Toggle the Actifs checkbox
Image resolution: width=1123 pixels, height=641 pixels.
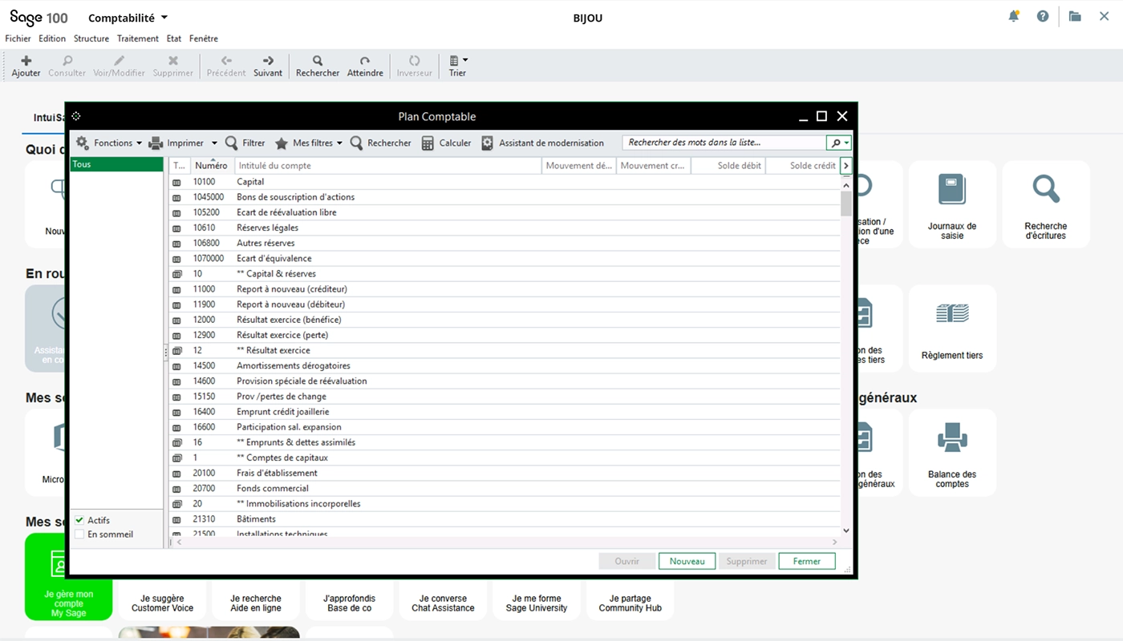79,520
